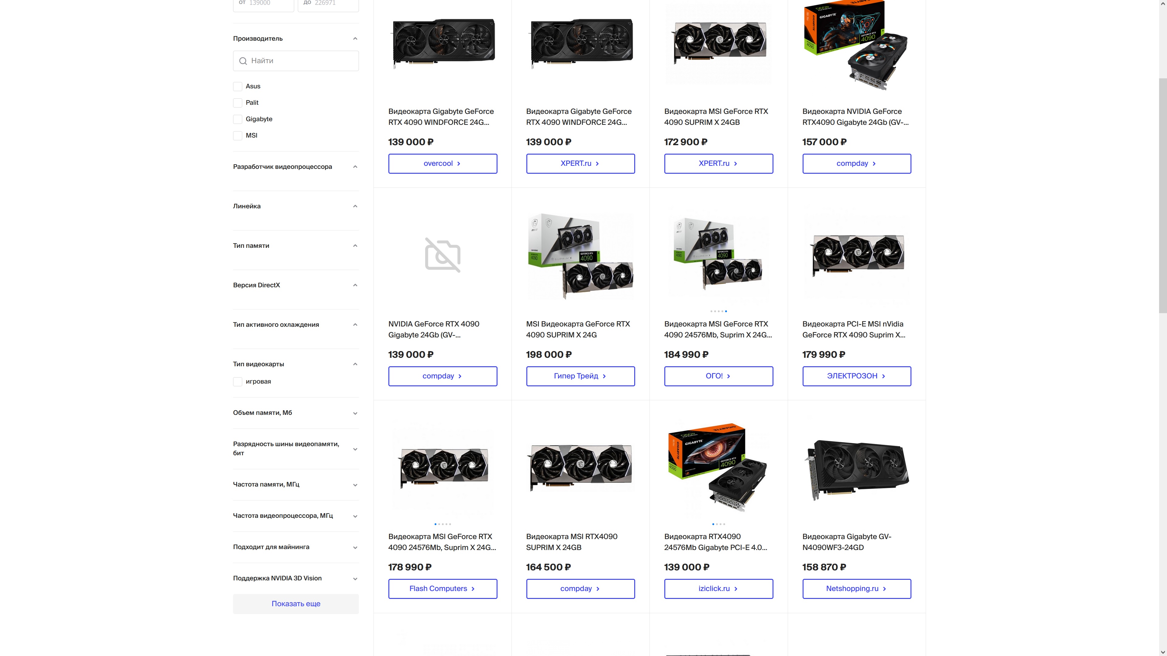
Task: Click carousel dots under iziclick.ru Gigabyte card
Action: click(x=718, y=524)
